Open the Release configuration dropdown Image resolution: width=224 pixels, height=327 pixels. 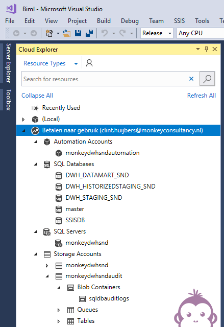(170, 33)
